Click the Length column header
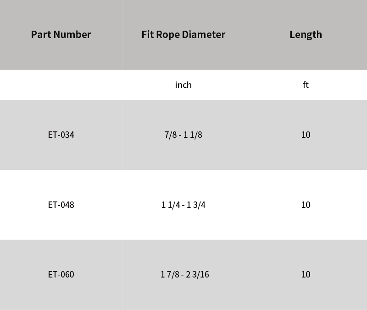Image resolution: width=367 pixels, height=310 pixels. pyautogui.click(x=306, y=34)
